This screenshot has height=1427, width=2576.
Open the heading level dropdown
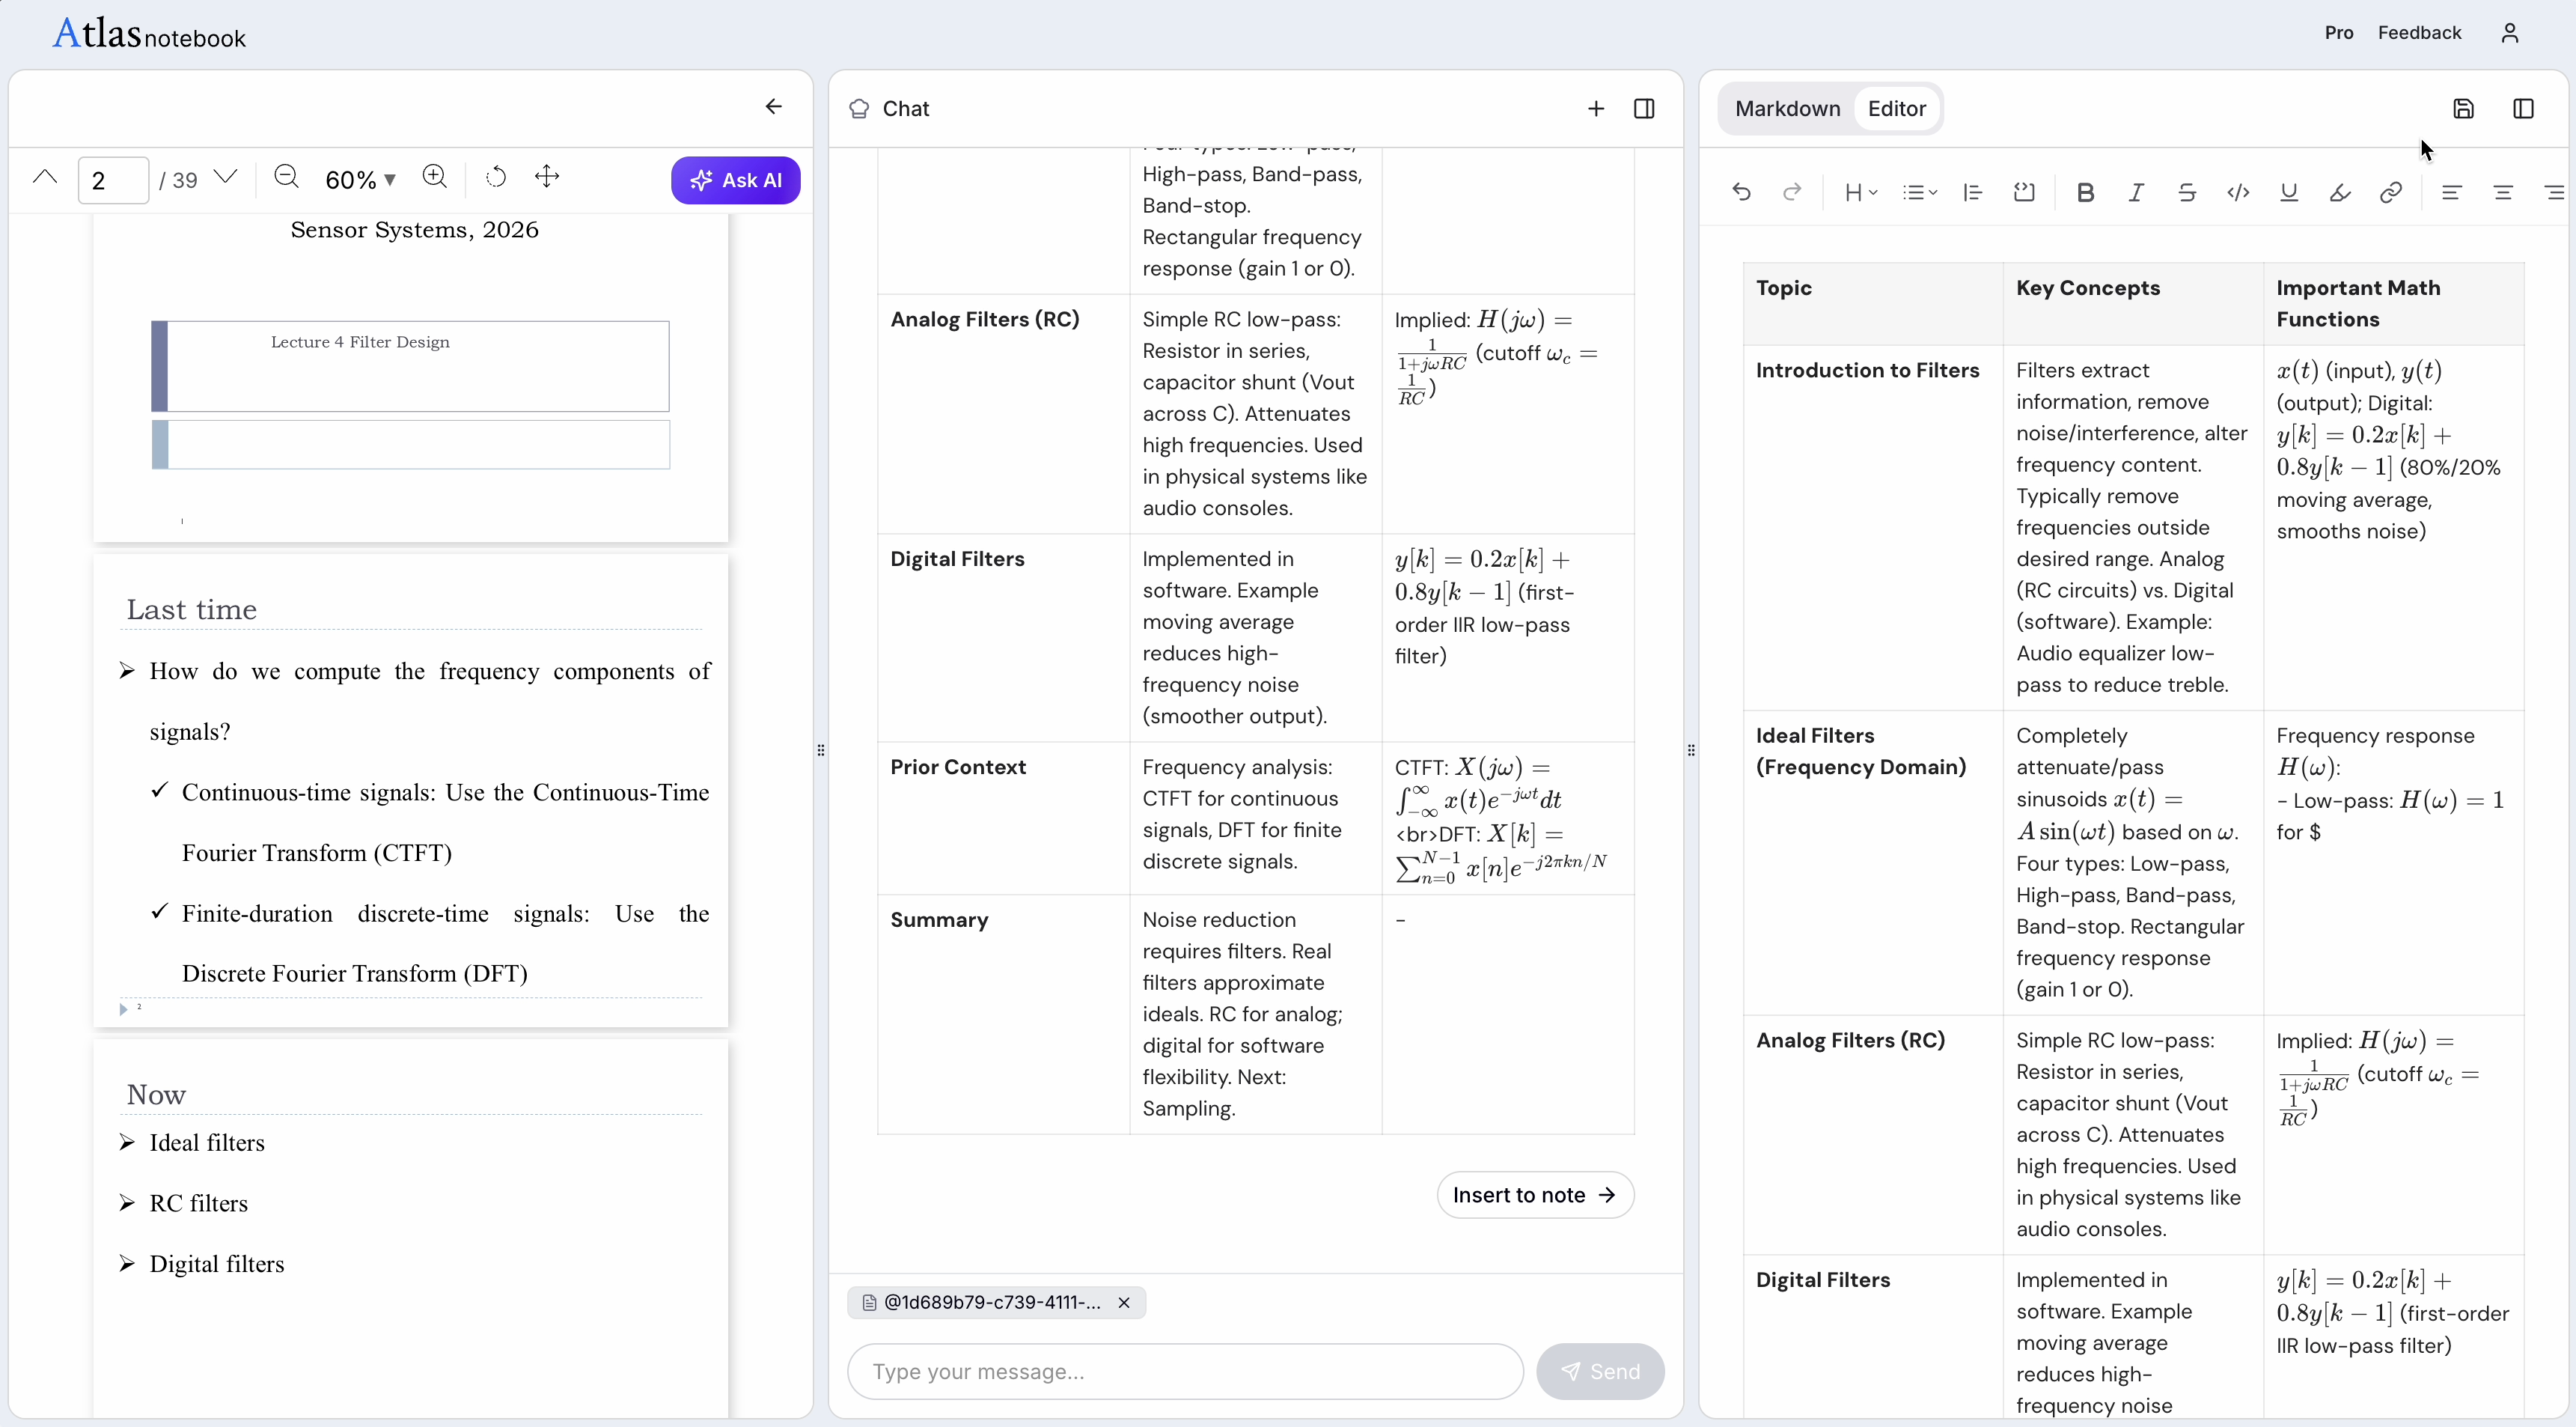(1860, 193)
